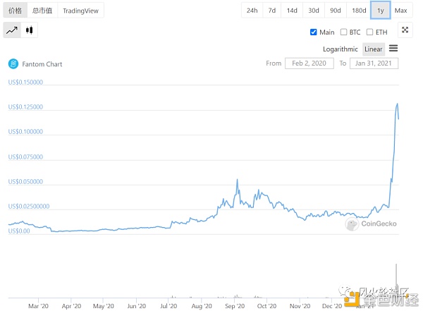423x311 pixels.
Task: Click the US$0.125000 axis label
Action: pyautogui.click(x=25, y=107)
